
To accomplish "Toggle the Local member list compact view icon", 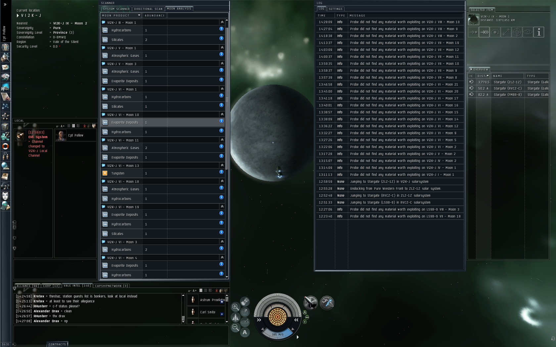I will [69, 126].
